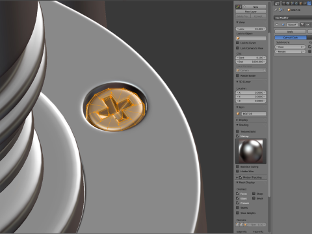Uncheck the Motion Tracking checkbox
312x234 pixels.
[x=240, y=177]
